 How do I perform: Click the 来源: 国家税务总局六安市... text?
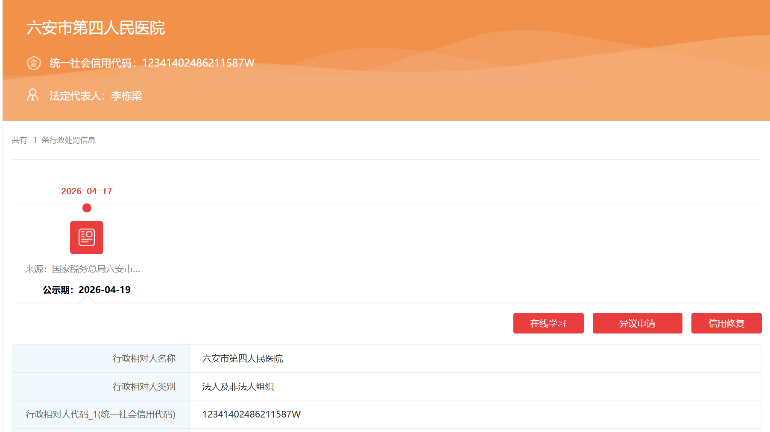pos(82,269)
